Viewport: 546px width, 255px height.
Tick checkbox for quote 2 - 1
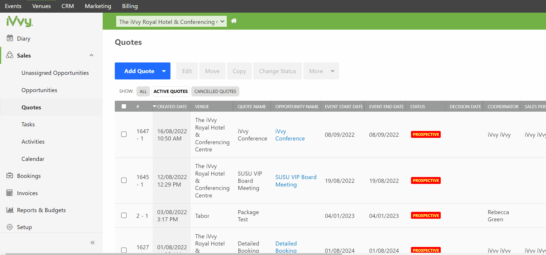coord(124,215)
